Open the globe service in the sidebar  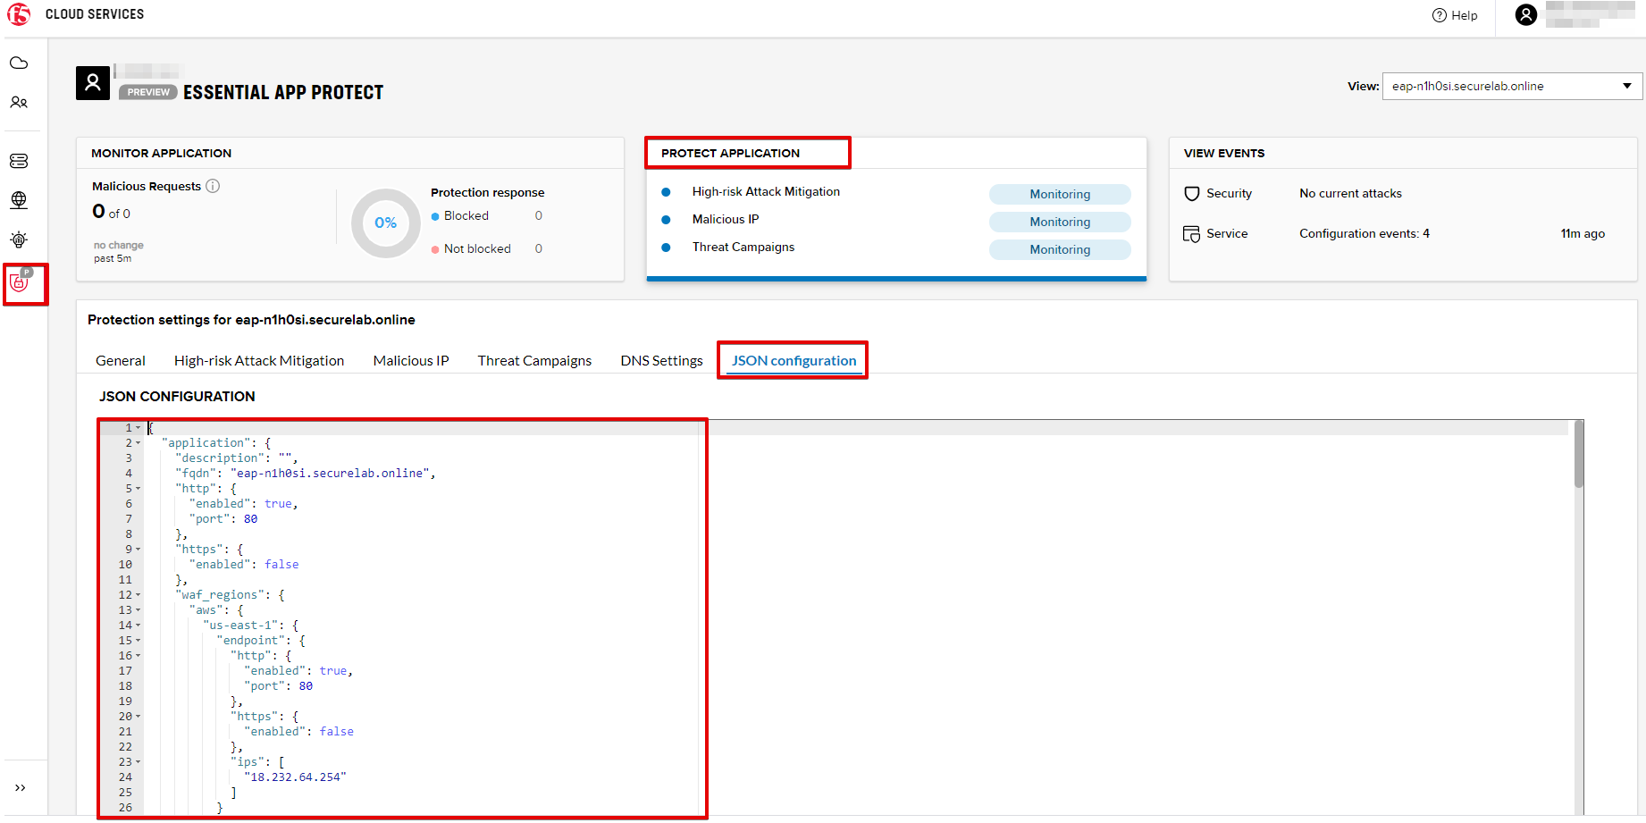point(19,200)
